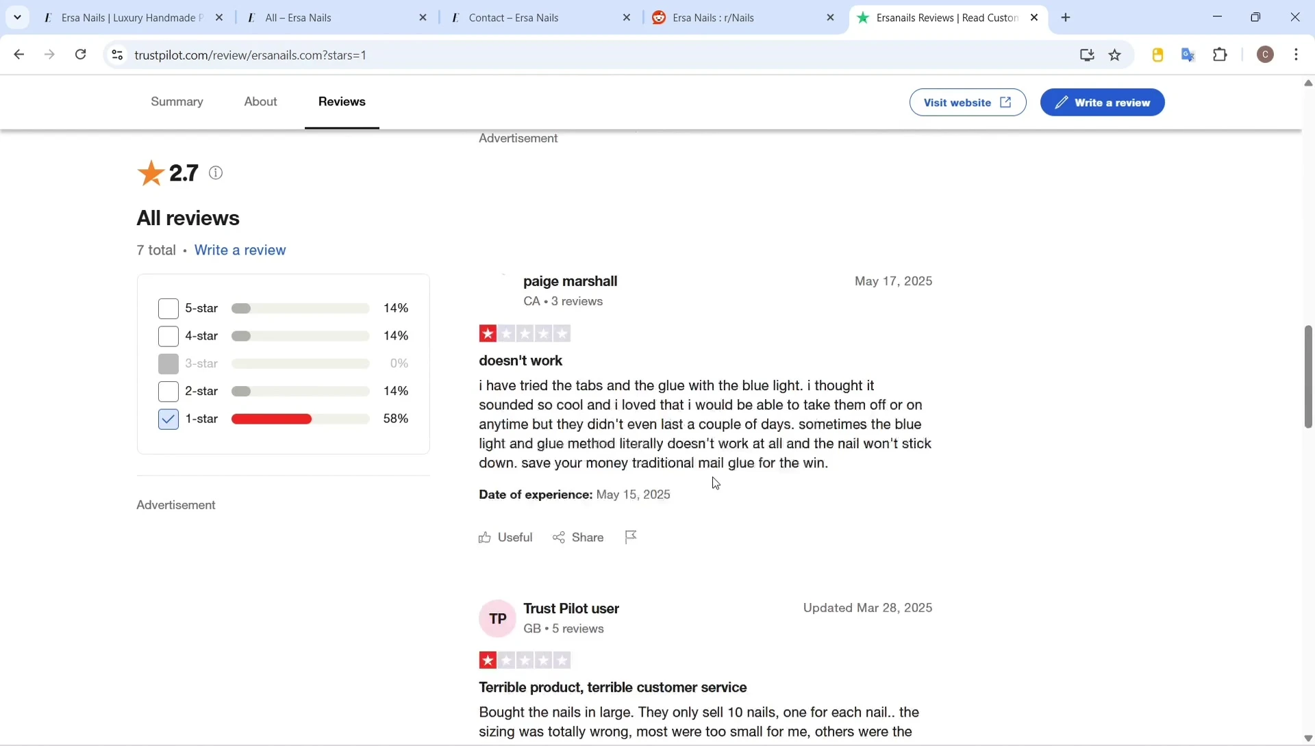The width and height of the screenshot is (1315, 746).
Task: Click the blue Write a review button
Action: (x=1102, y=103)
